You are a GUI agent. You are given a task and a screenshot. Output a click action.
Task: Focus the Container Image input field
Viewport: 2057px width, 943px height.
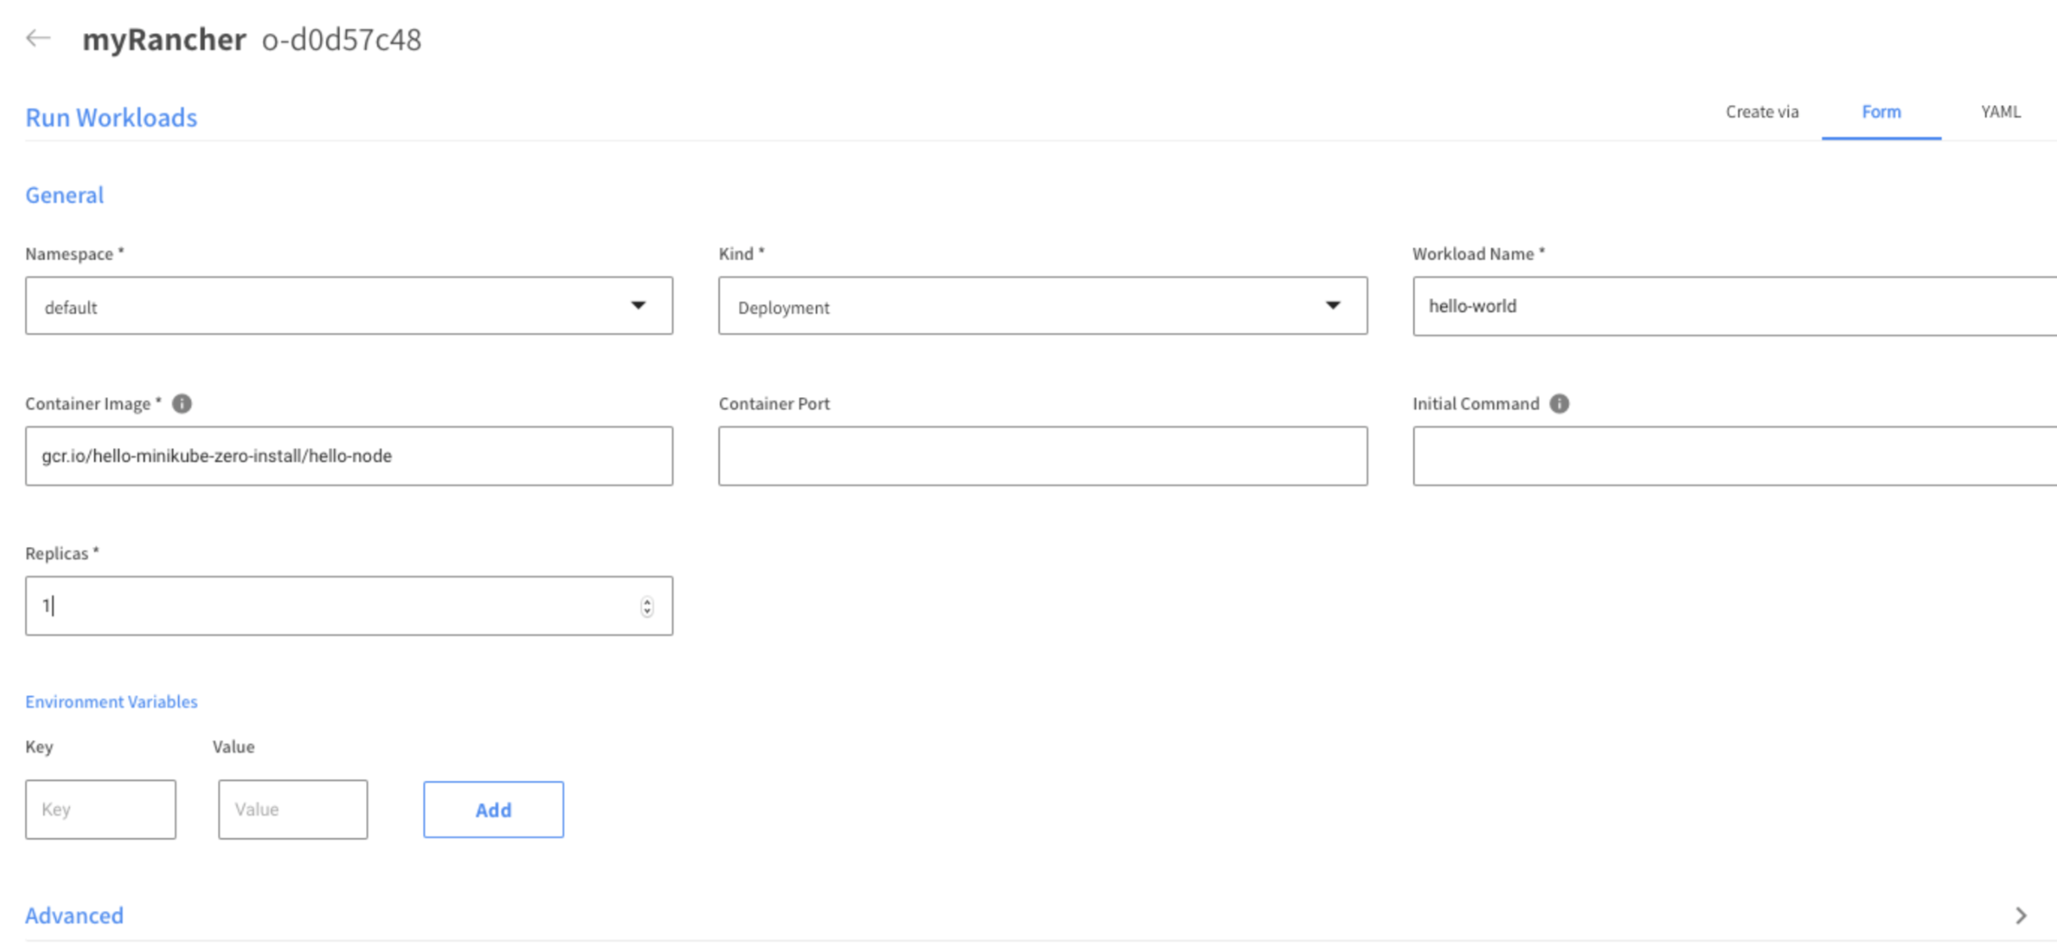[348, 456]
